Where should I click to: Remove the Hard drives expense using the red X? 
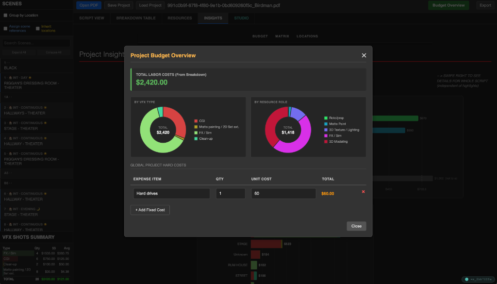(x=363, y=191)
